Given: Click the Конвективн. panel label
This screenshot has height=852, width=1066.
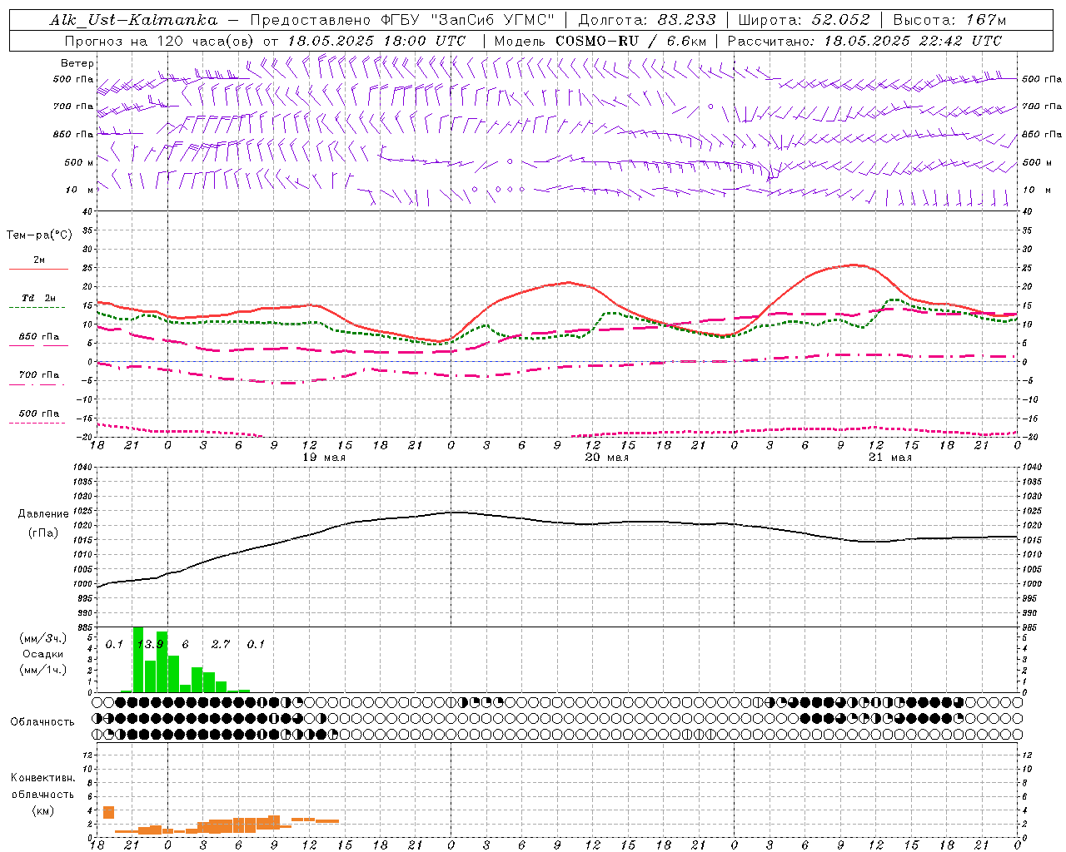Looking at the screenshot, I should click(x=42, y=778).
